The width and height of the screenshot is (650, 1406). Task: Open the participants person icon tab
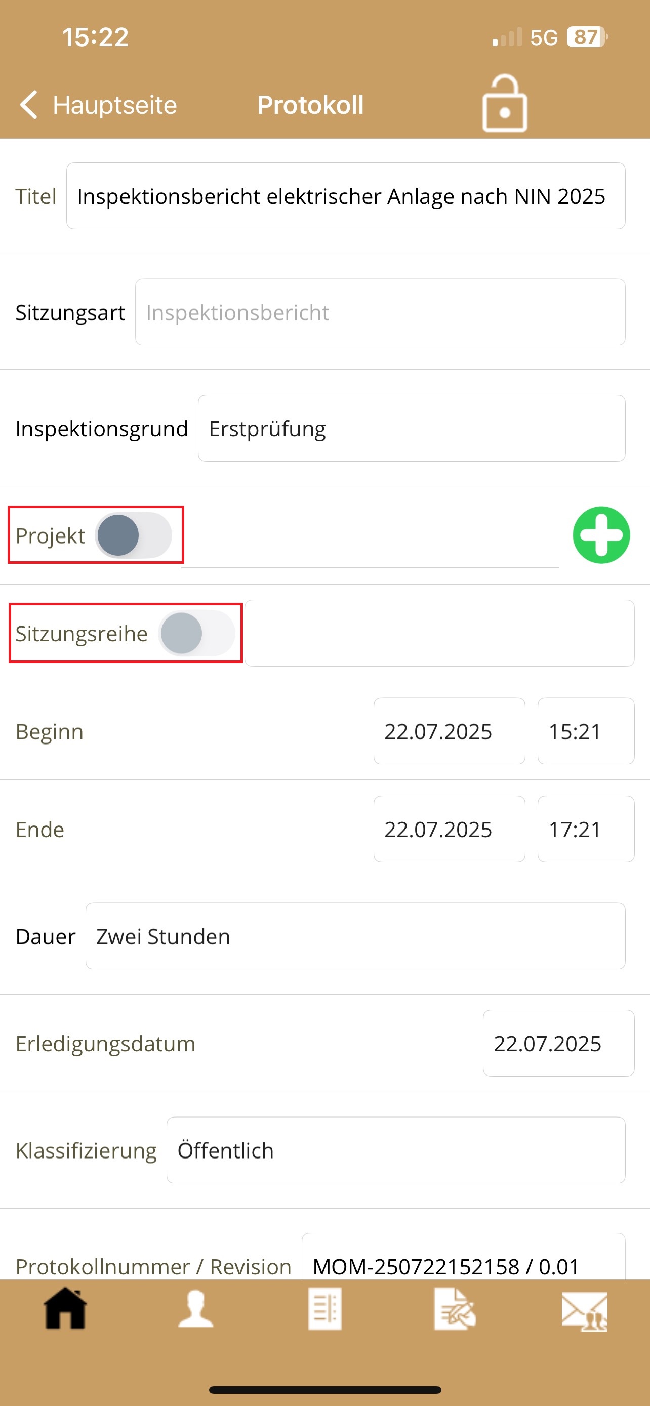coord(195,1308)
